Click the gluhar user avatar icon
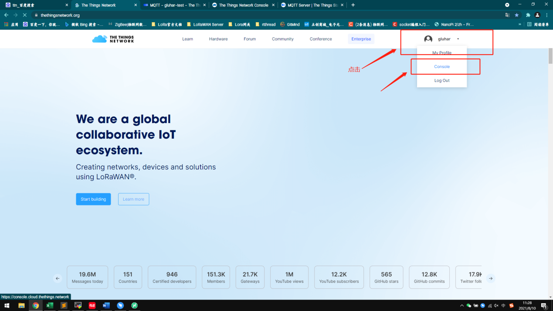This screenshot has height=311, width=553. click(x=428, y=39)
